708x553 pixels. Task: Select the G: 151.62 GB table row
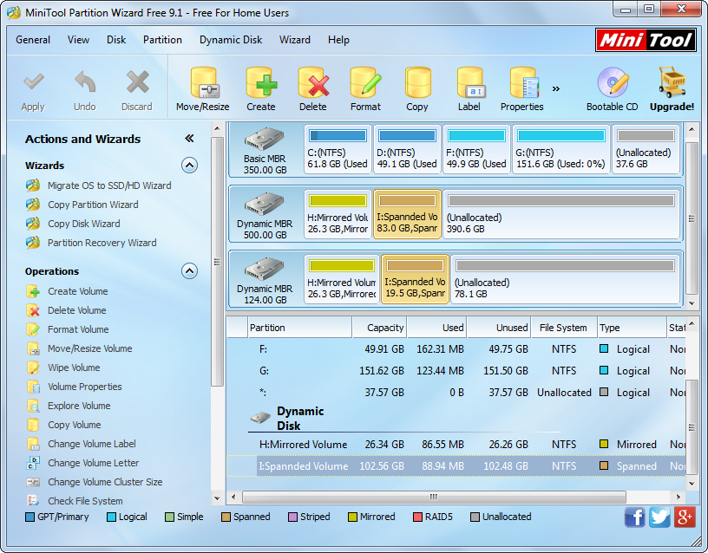456,371
